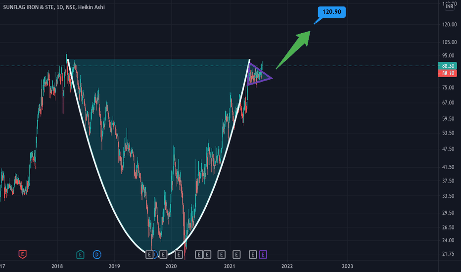
Task: Click the 41.50 price axis label
Action: click(448, 167)
